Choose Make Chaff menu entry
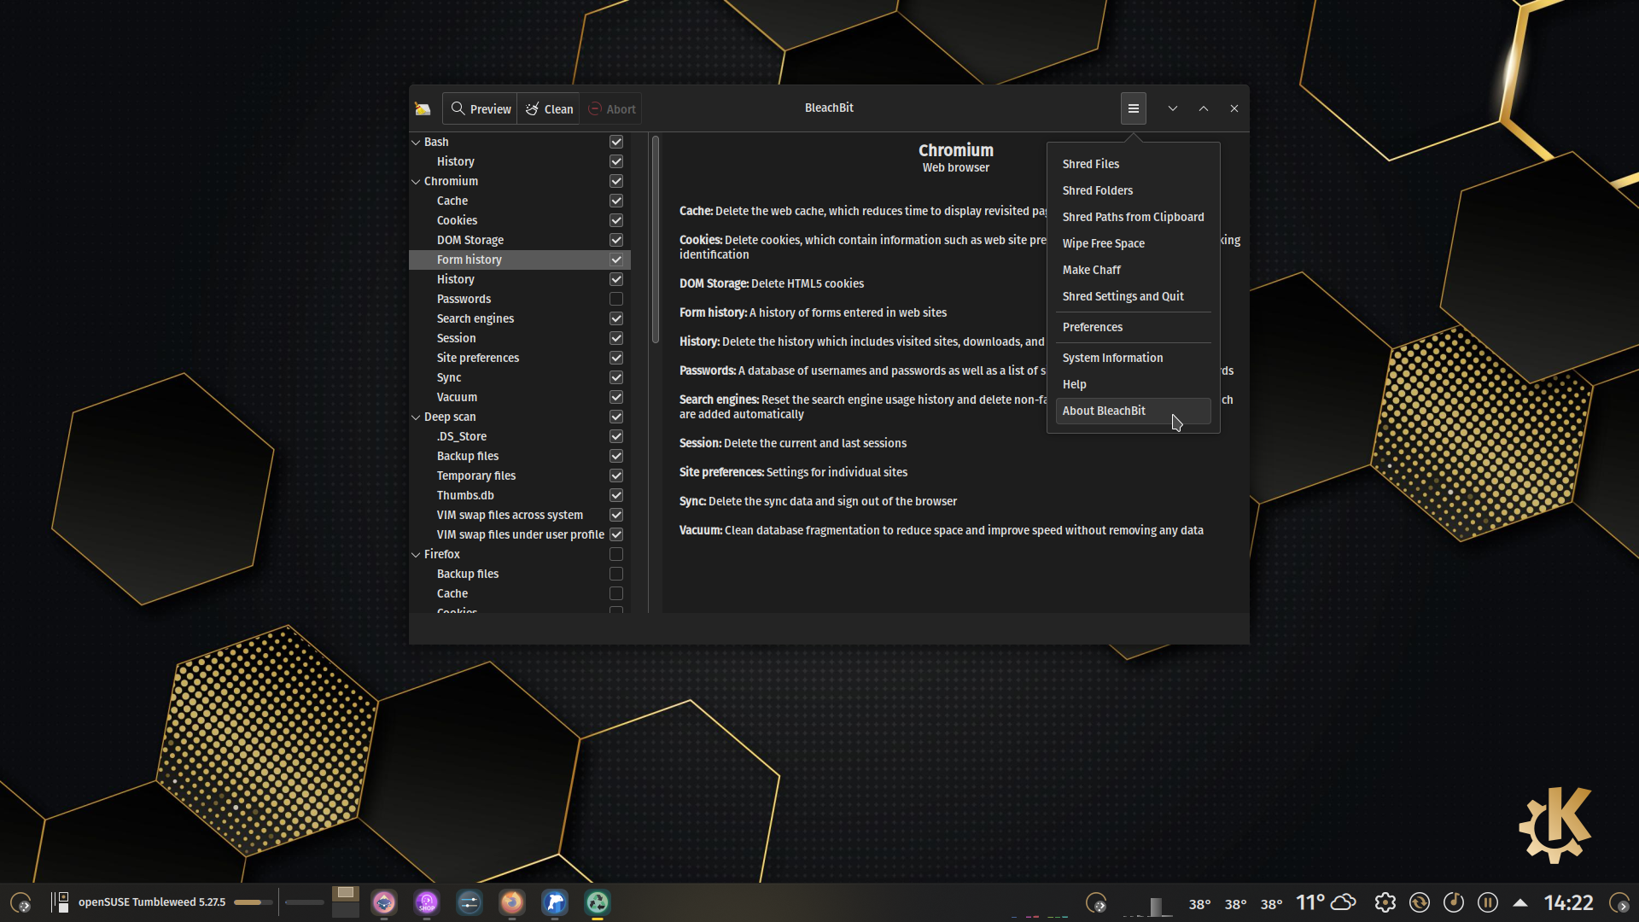The image size is (1639, 922). (1133, 270)
